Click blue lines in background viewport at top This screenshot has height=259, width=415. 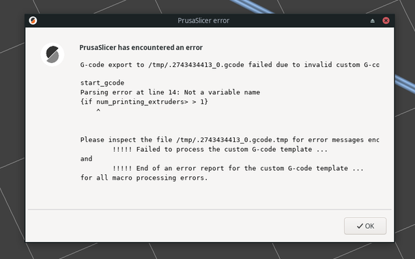[251, 7]
